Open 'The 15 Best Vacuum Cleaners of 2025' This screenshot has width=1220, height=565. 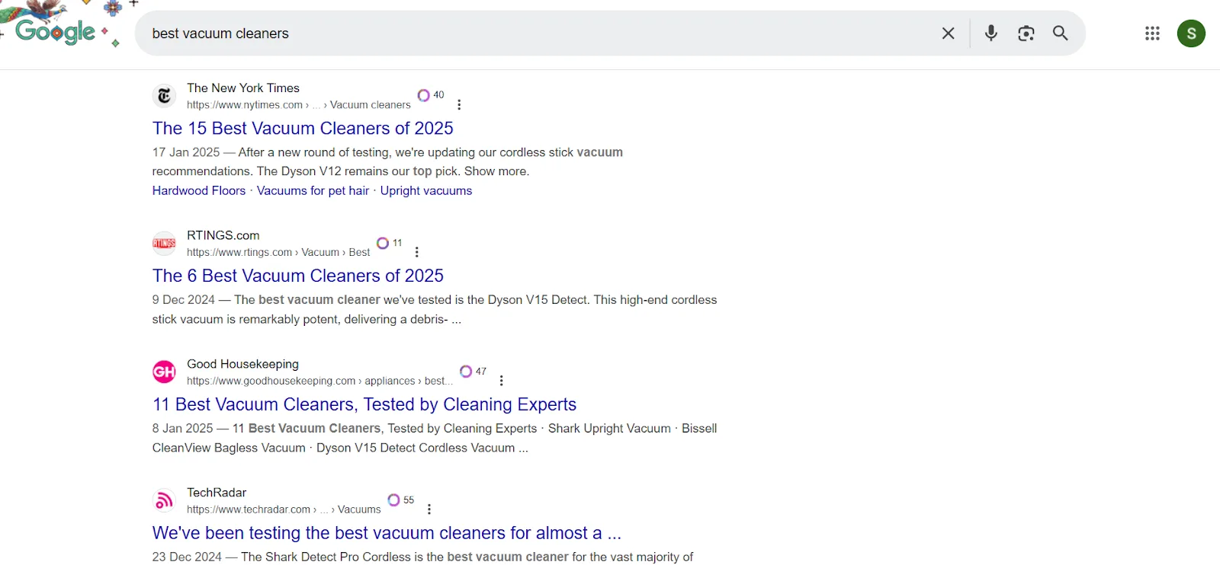pyautogui.click(x=303, y=129)
